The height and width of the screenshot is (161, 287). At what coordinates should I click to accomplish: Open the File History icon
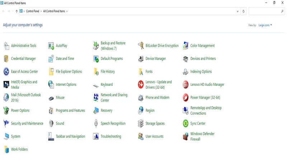[96, 72]
